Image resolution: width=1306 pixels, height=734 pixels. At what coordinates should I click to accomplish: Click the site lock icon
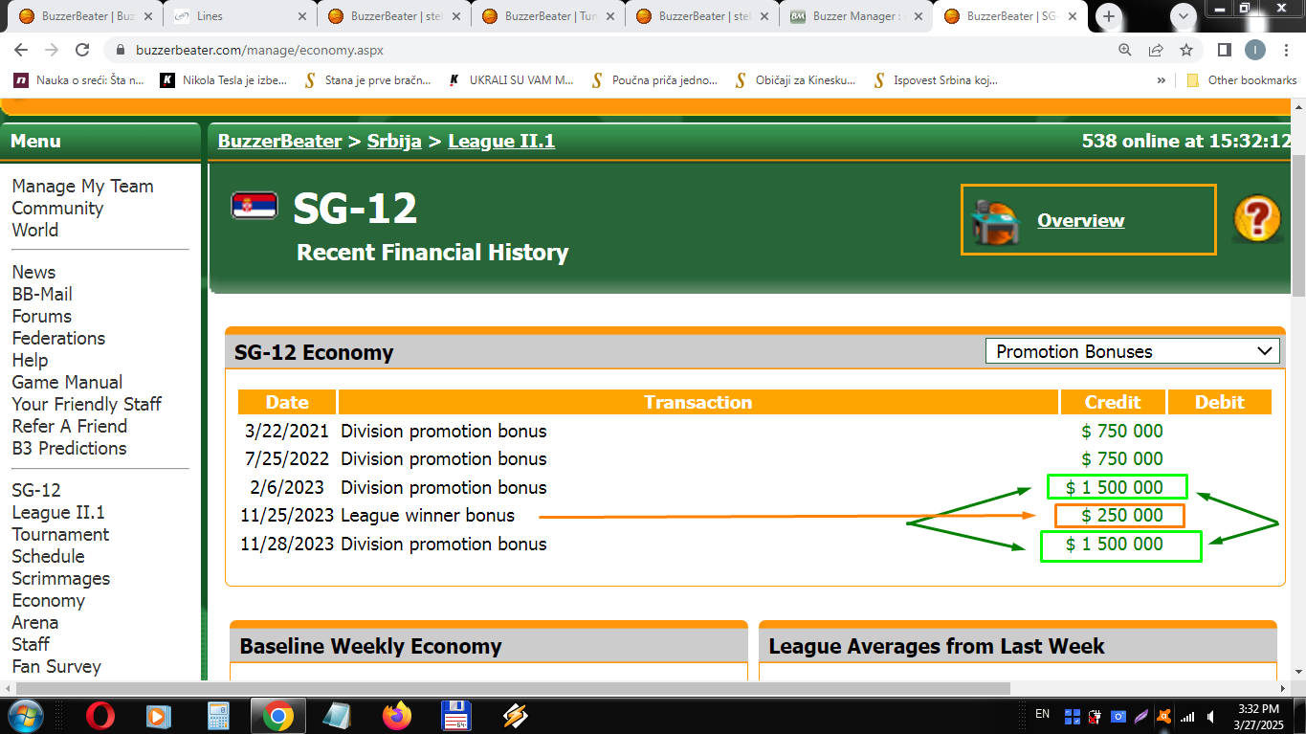coord(121,50)
